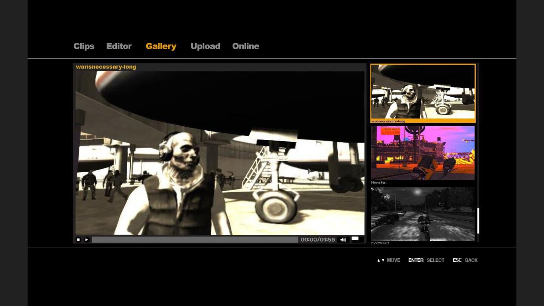
Task: Seek along the video progress bar
Action: (195, 240)
